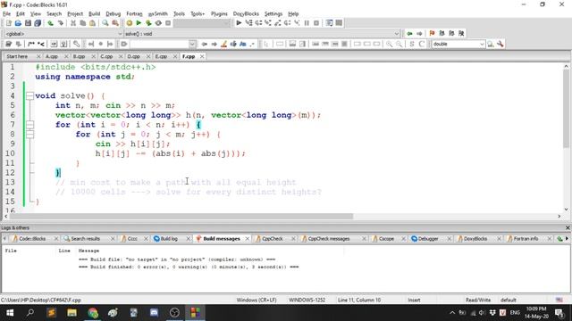Click the debugger Pause icon
This screenshot has width=572, height=321.
[x=307, y=23]
